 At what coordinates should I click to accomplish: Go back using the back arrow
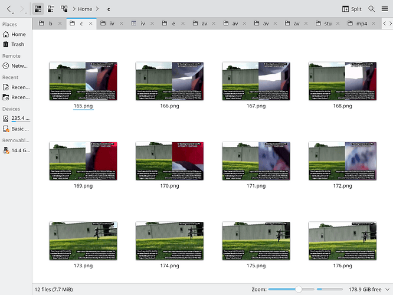[x=9, y=9]
